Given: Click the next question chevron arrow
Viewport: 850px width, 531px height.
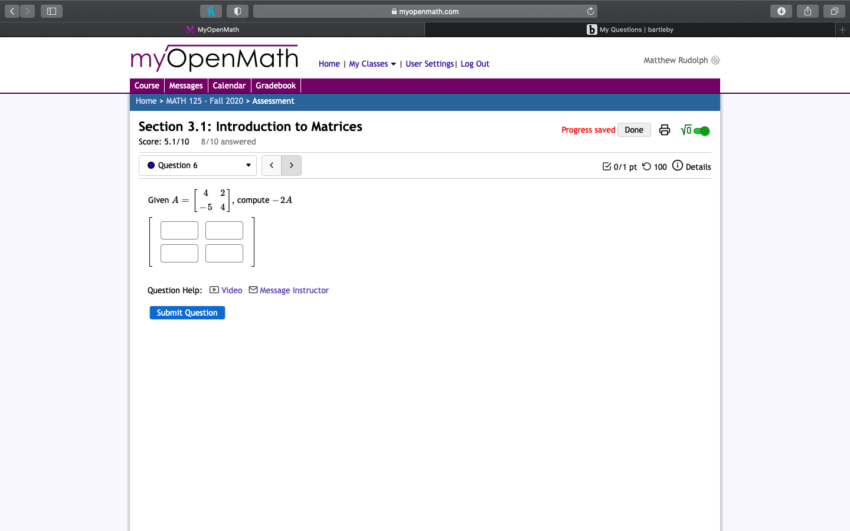Looking at the screenshot, I should click(291, 165).
